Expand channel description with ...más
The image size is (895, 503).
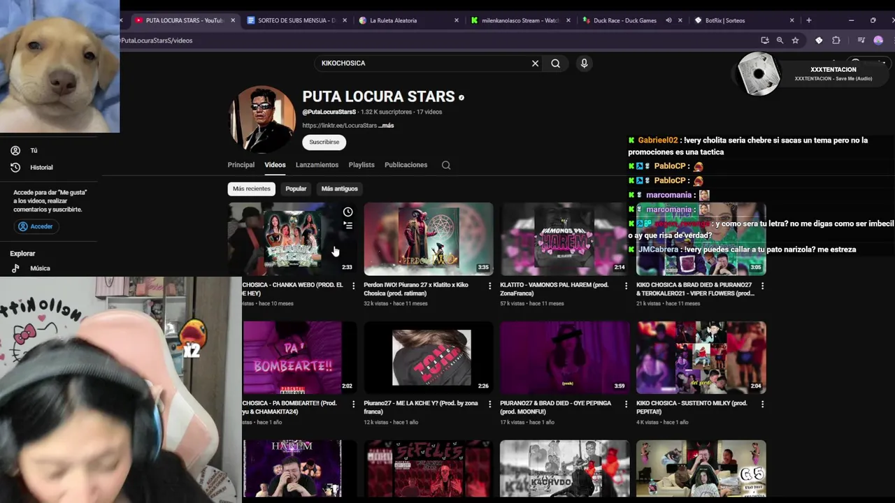pyautogui.click(x=386, y=126)
